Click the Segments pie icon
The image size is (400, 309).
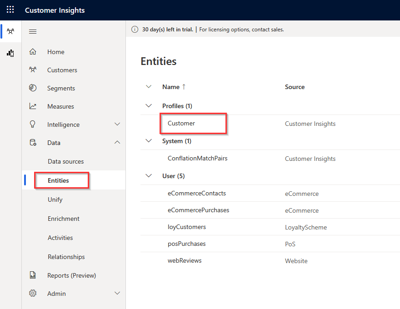click(x=33, y=88)
